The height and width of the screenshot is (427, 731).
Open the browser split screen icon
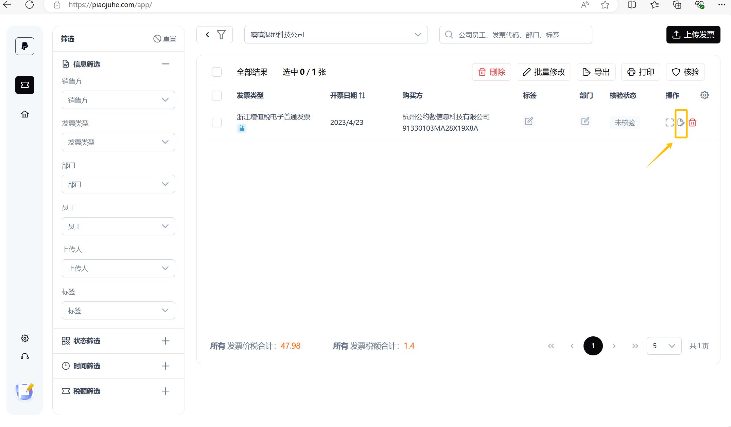632,5
